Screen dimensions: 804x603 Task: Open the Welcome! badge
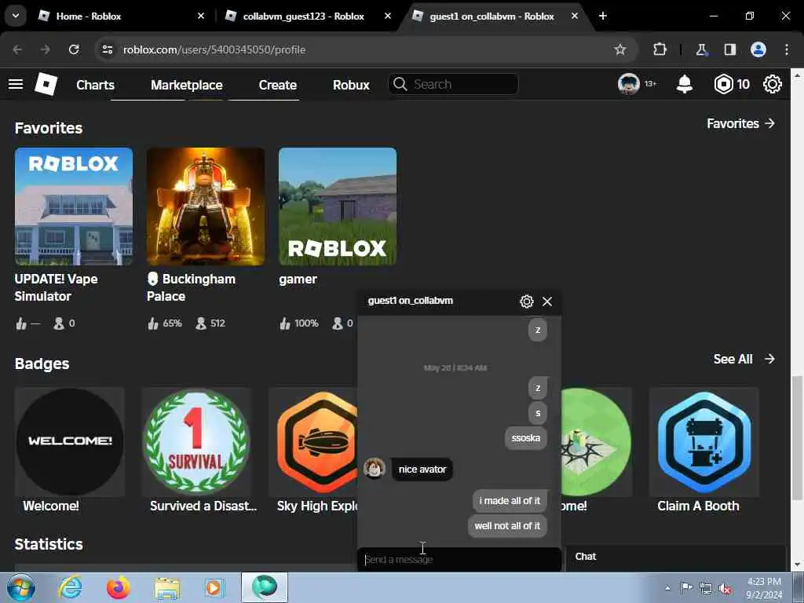pyautogui.click(x=70, y=442)
